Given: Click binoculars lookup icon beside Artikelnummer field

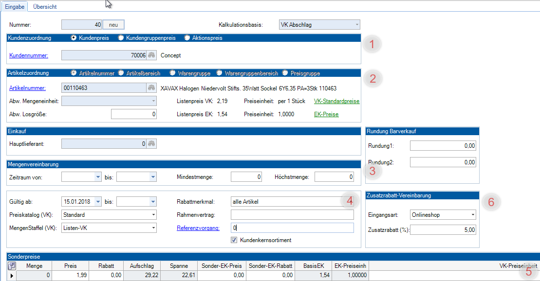Looking at the screenshot, I should pos(152,88).
